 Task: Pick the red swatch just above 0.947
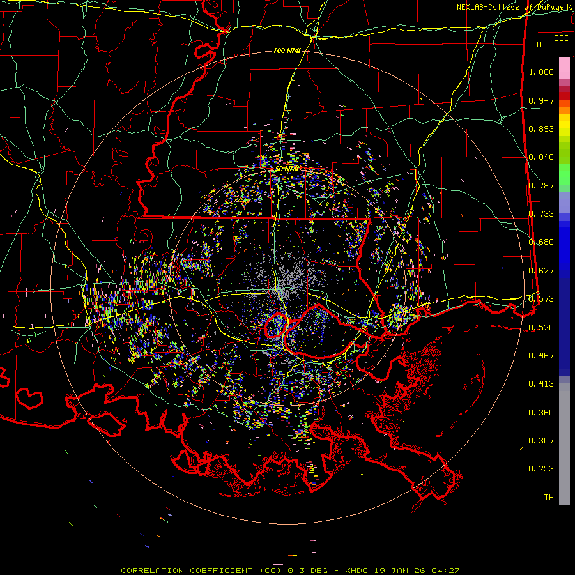tap(564, 96)
